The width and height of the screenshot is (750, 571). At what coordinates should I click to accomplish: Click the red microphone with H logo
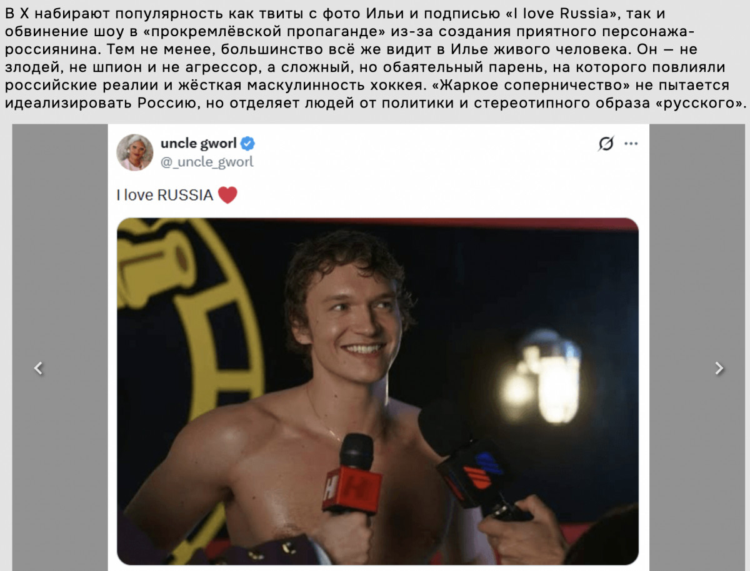(x=354, y=474)
